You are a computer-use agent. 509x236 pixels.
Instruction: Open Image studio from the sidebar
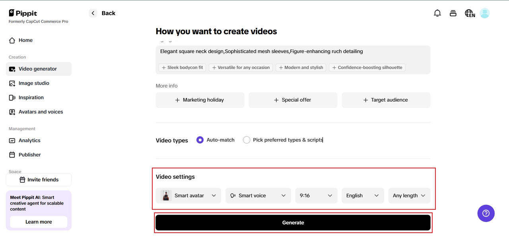pos(34,83)
